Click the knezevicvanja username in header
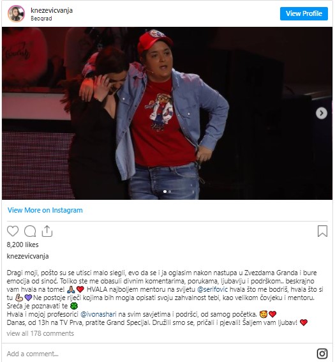The image size is (335, 362). click(52, 10)
